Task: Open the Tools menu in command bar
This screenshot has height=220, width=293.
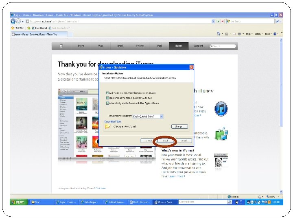Action: click(268, 34)
